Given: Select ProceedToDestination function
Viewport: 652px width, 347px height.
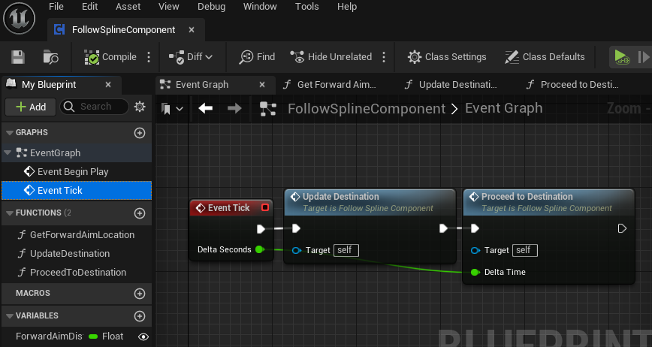Looking at the screenshot, I should point(77,272).
